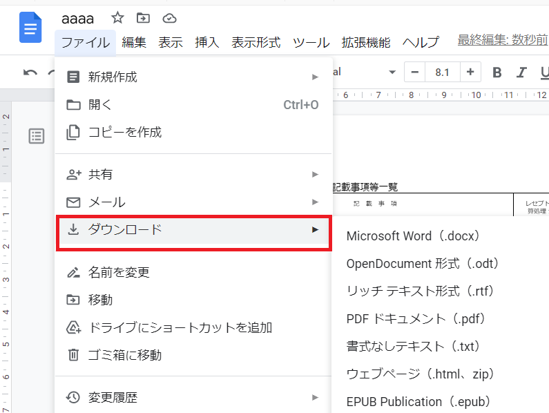The width and height of the screenshot is (549, 413).
Task: Download as ウェブページ (.html、zip)
Action: 441,374
